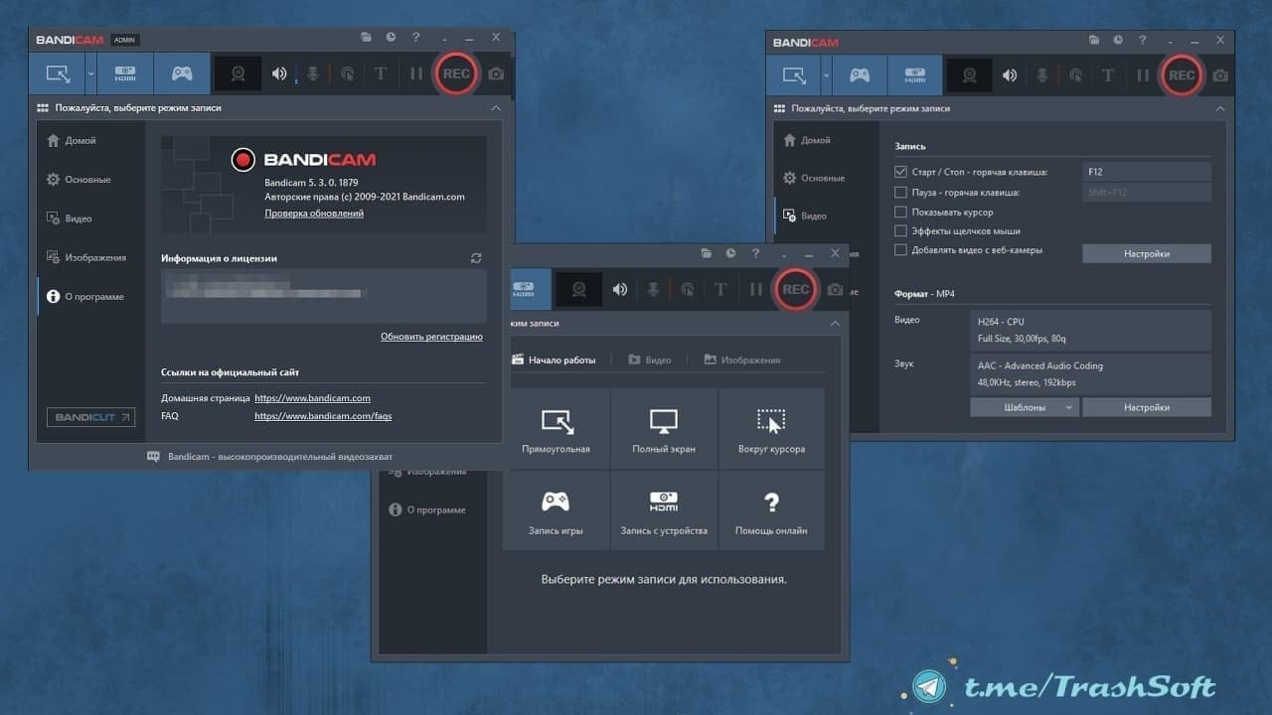The image size is (1272, 715).
Task: Select rectangle screen recording mode in About window
Action: click(58, 73)
